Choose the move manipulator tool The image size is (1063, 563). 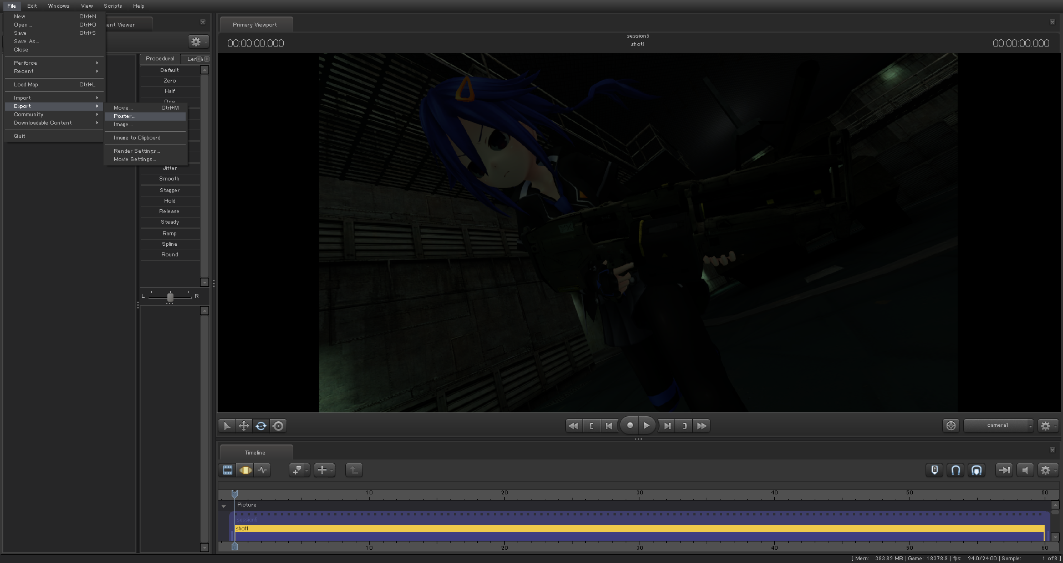point(244,426)
